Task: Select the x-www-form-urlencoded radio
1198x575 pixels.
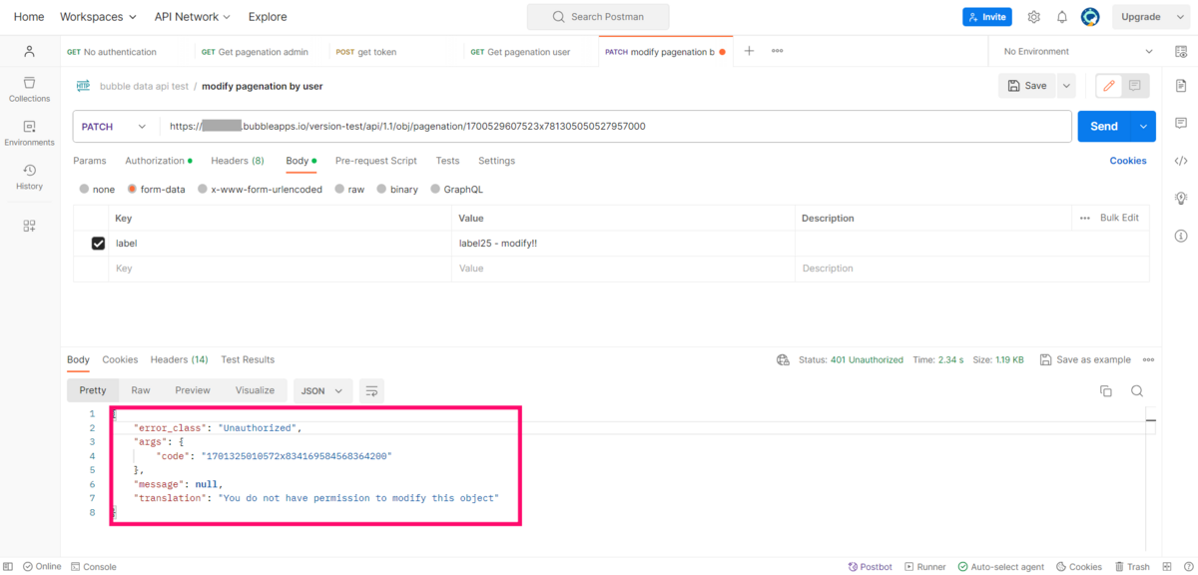Action: (203, 189)
